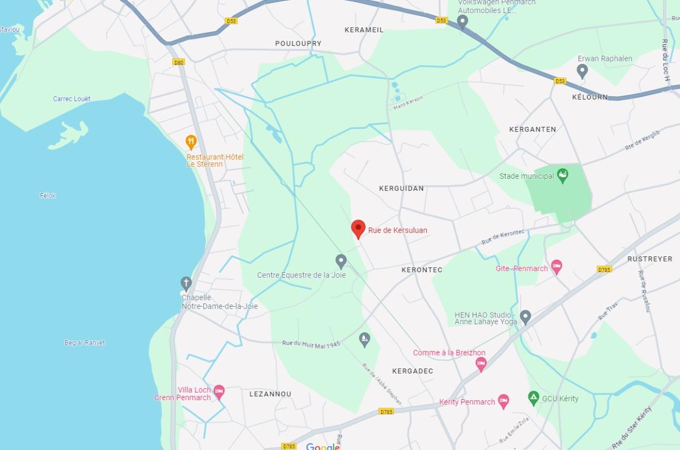The image size is (680, 450).
Task: Open the Erwan Raphalen location pin
Action: coord(582,71)
